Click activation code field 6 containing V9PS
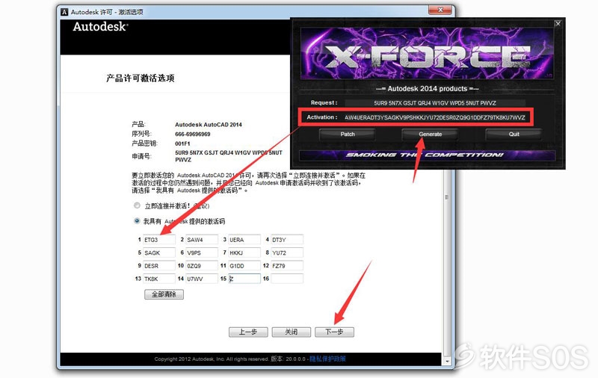The width and height of the screenshot is (598, 378). [202, 252]
